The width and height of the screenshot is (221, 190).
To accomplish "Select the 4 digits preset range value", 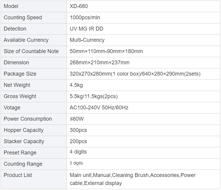I will (x=78, y=152).
